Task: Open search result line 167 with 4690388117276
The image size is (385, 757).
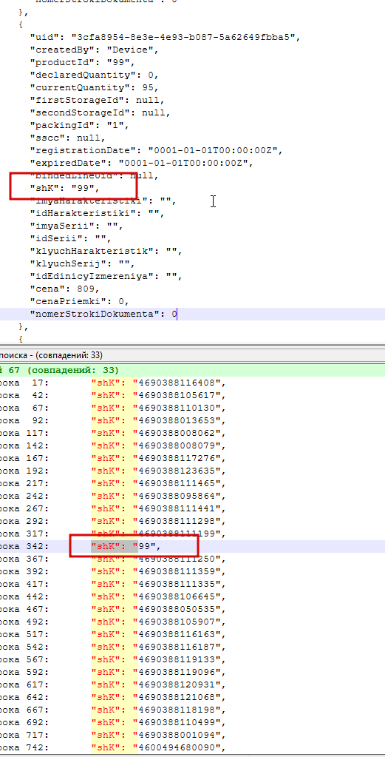Action: click(192, 458)
